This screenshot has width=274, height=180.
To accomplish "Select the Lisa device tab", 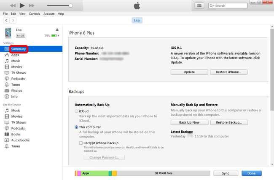I will tap(137, 21).
